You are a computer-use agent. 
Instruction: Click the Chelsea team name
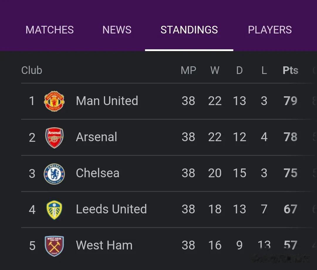point(98,173)
